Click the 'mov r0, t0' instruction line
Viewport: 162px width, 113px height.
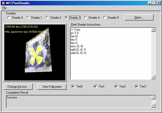pyautogui.click(x=77, y=46)
